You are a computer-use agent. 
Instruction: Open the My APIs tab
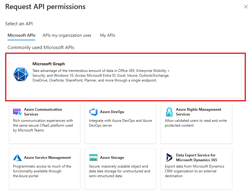108,35
